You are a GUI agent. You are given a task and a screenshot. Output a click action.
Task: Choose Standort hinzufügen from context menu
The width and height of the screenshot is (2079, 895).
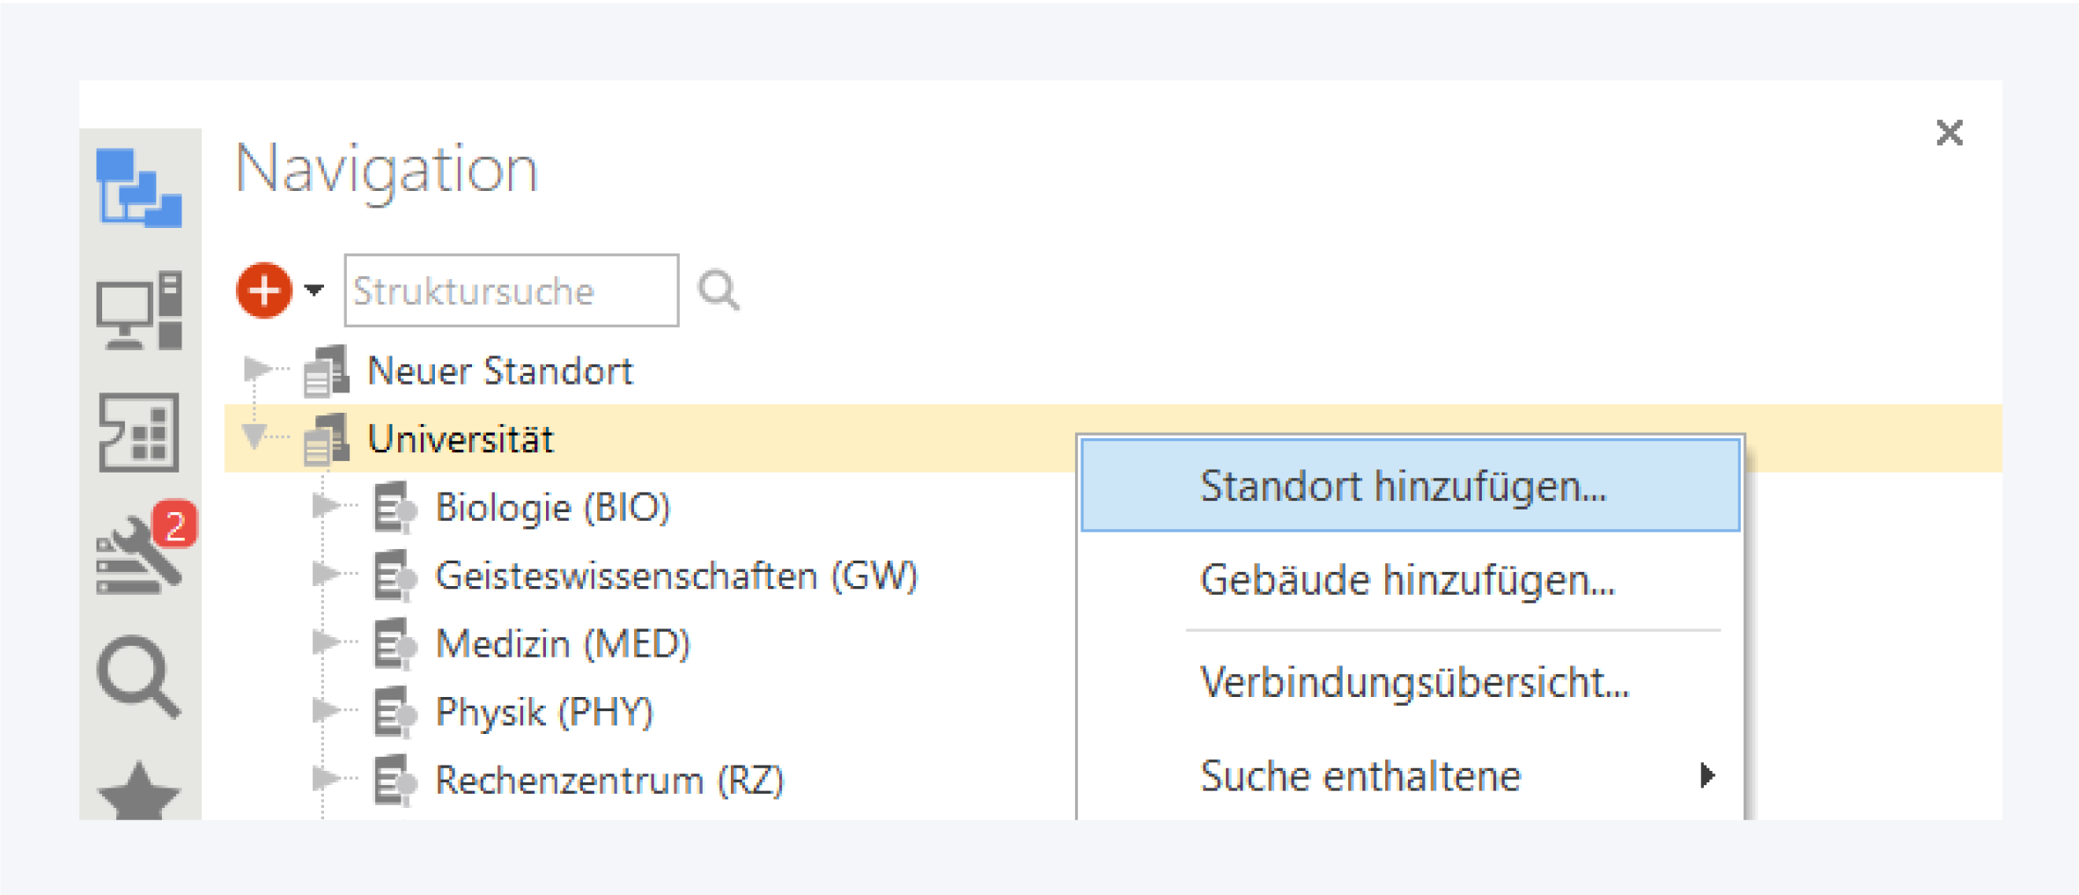pos(1404,487)
